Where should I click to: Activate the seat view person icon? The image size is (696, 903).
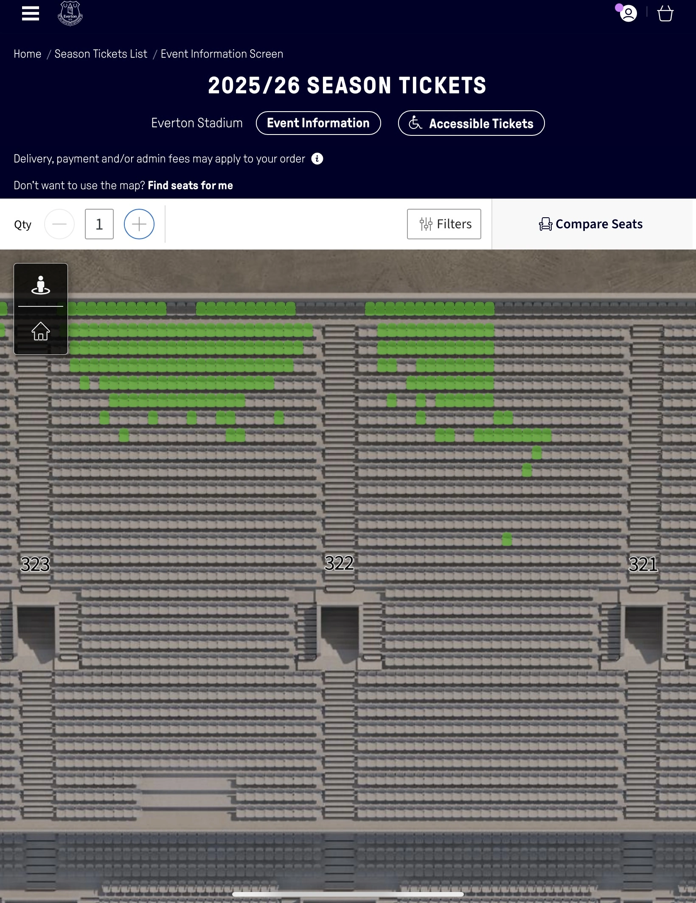pyautogui.click(x=41, y=285)
